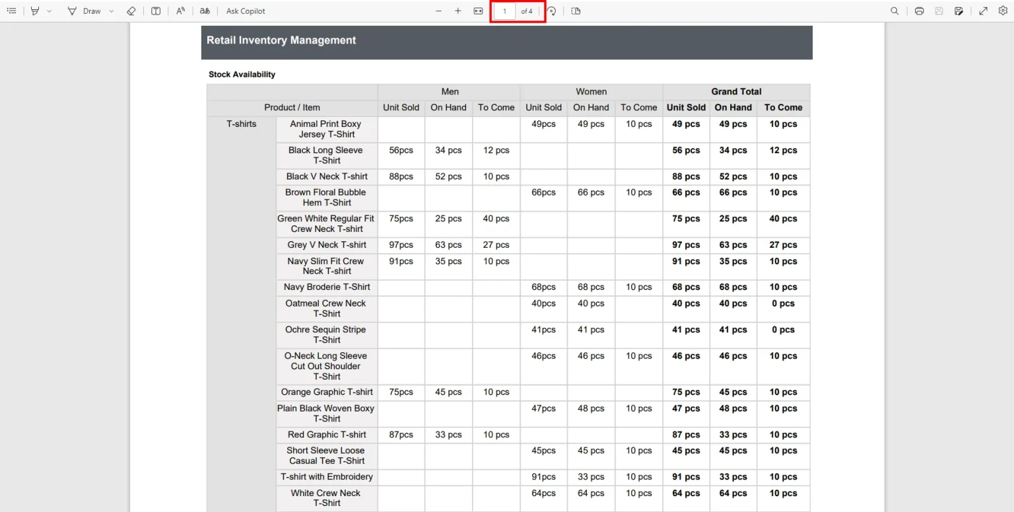Image resolution: width=1014 pixels, height=512 pixels.
Task: Select the highlight pen tool
Action: click(x=35, y=11)
